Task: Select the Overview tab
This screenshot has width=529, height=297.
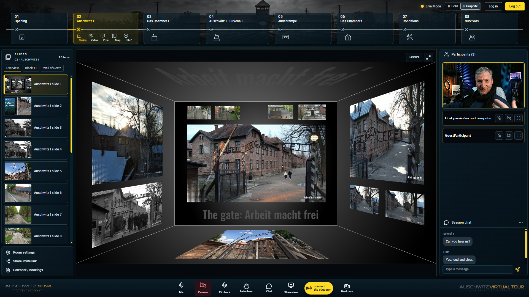Action: [x=12, y=68]
